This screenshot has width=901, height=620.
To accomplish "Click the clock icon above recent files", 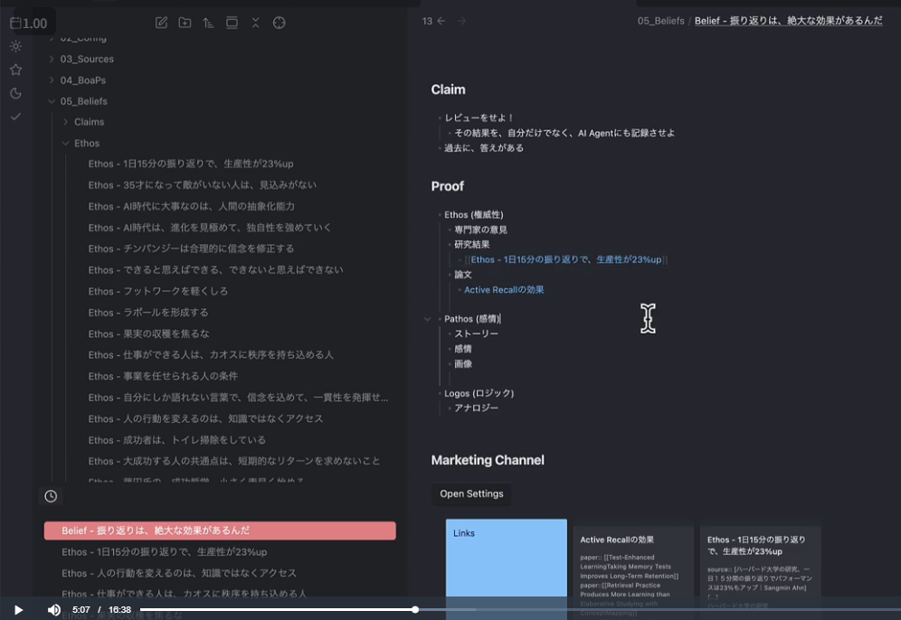I will coord(51,496).
